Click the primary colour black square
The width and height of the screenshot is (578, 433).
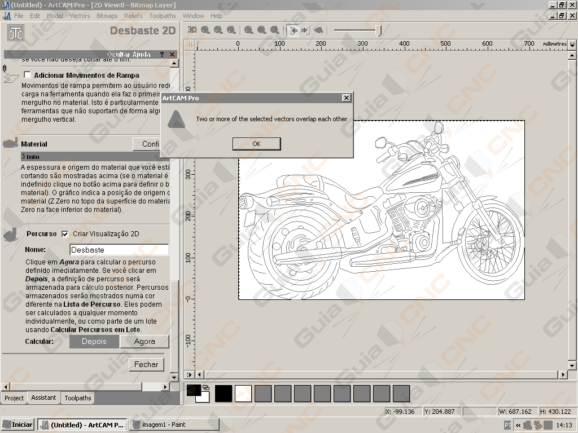tap(193, 390)
